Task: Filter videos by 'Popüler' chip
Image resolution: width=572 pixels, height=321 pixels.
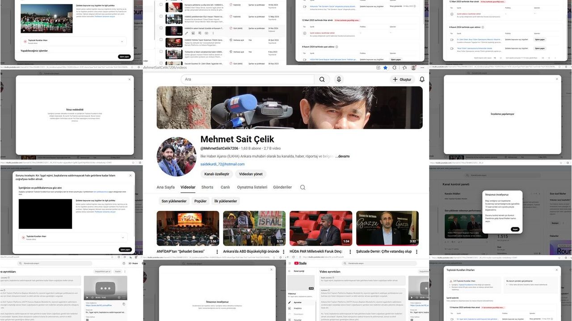Action: pyautogui.click(x=200, y=201)
